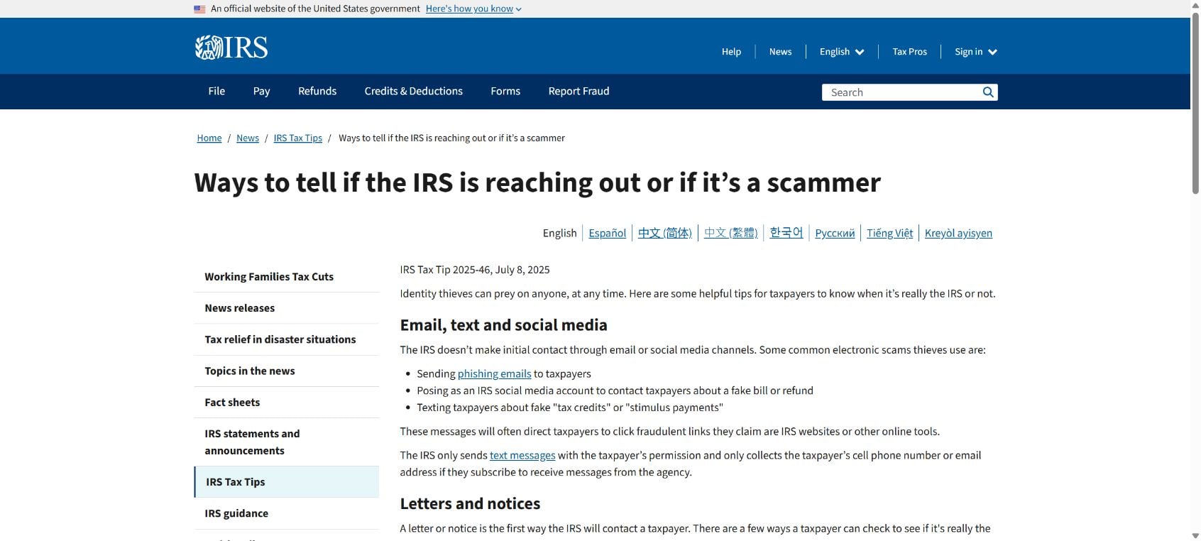Follow the text messages link
The width and height of the screenshot is (1201, 541).
point(522,455)
